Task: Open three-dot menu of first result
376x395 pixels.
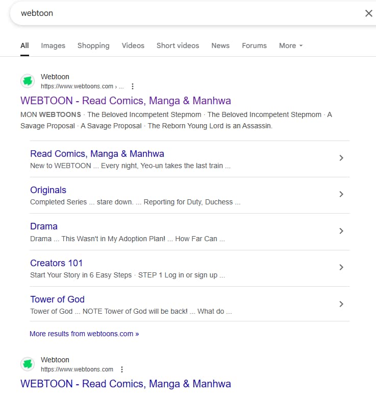Action: [x=133, y=86]
